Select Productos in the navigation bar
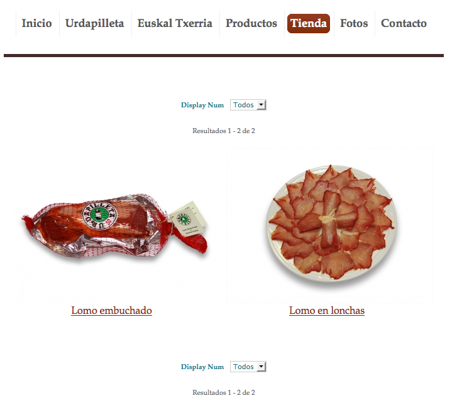The height and width of the screenshot is (403, 457). (x=251, y=23)
